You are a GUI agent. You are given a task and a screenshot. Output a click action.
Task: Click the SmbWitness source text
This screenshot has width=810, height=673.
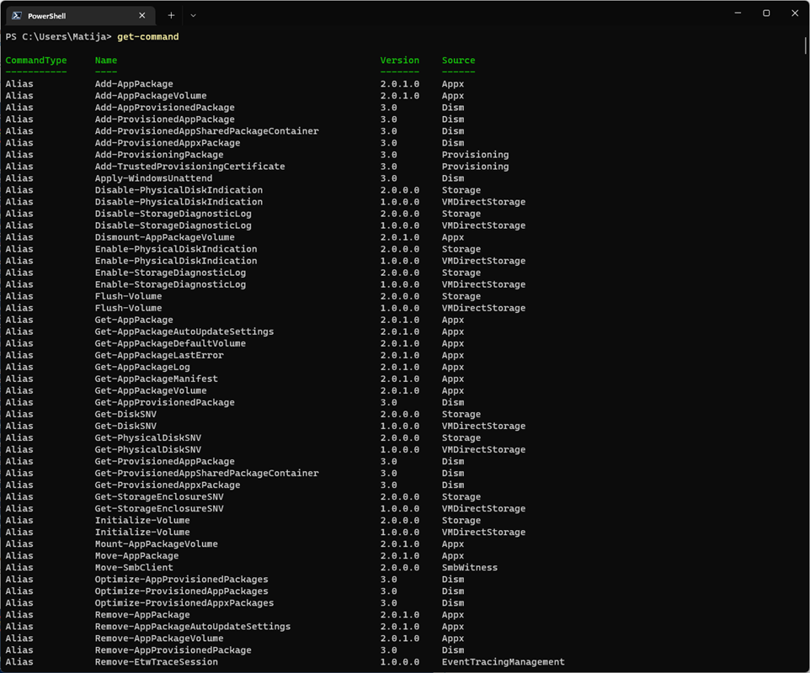(470, 567)
